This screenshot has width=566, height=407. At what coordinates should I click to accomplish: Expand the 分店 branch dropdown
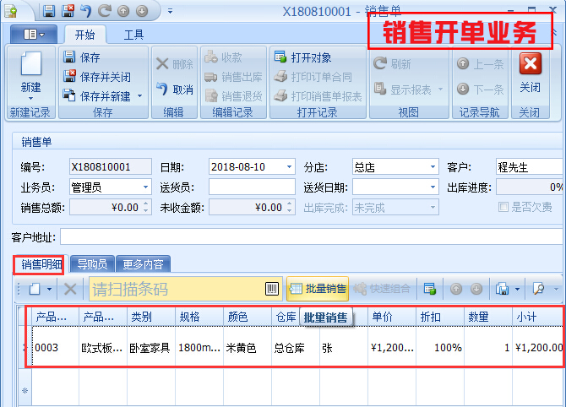point(433,167)
